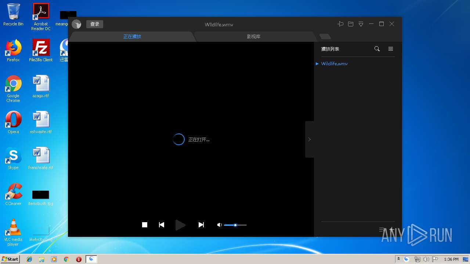The image size is (470, 264).
Task: Search the playlist with magnifier icon
Action: (377, 49)
